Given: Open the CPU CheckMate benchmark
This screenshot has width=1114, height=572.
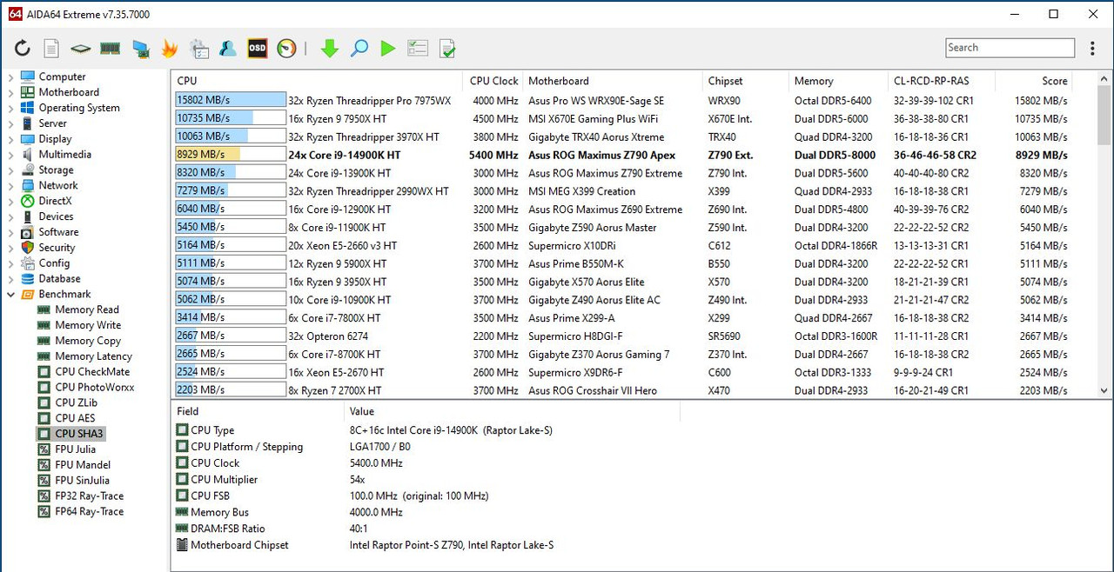Looking at the screenshot, I should click(92, 372).
